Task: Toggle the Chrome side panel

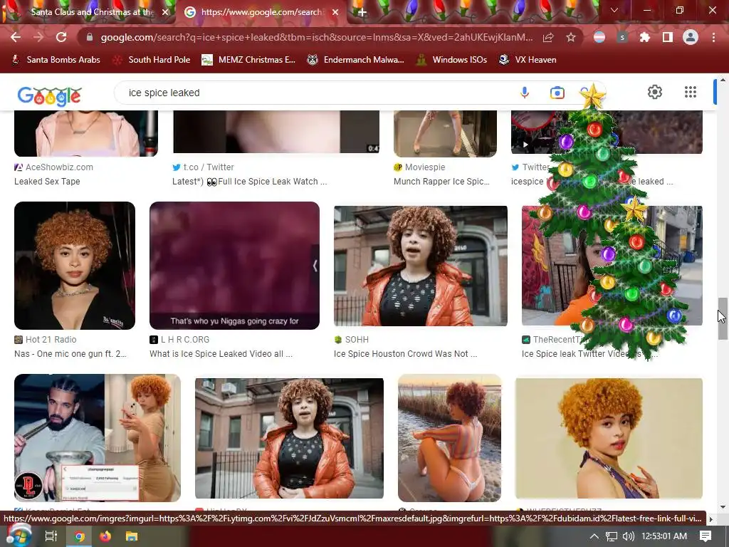Action: (668, 37)
